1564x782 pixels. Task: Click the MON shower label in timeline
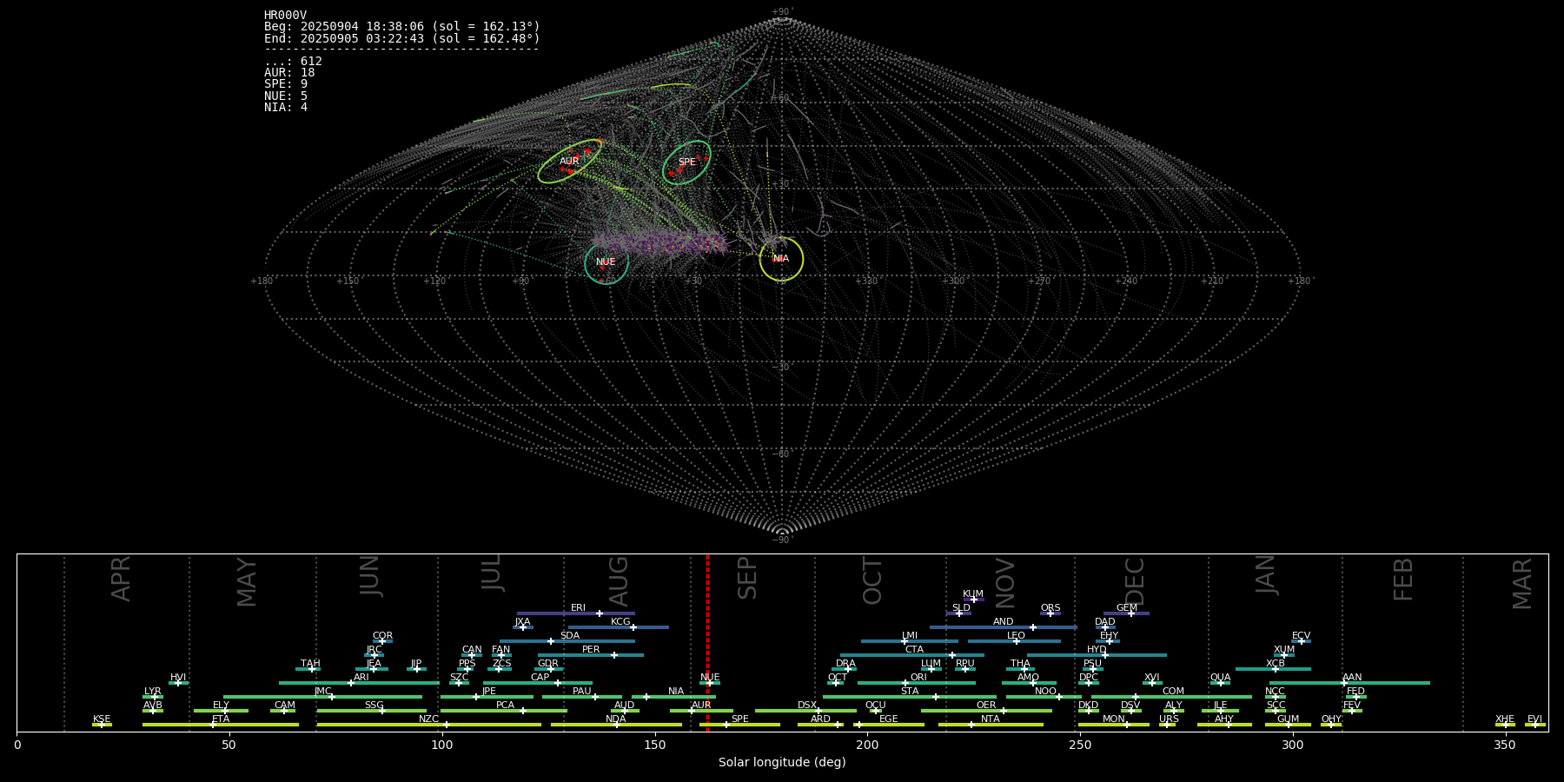tap(1113, 719)
